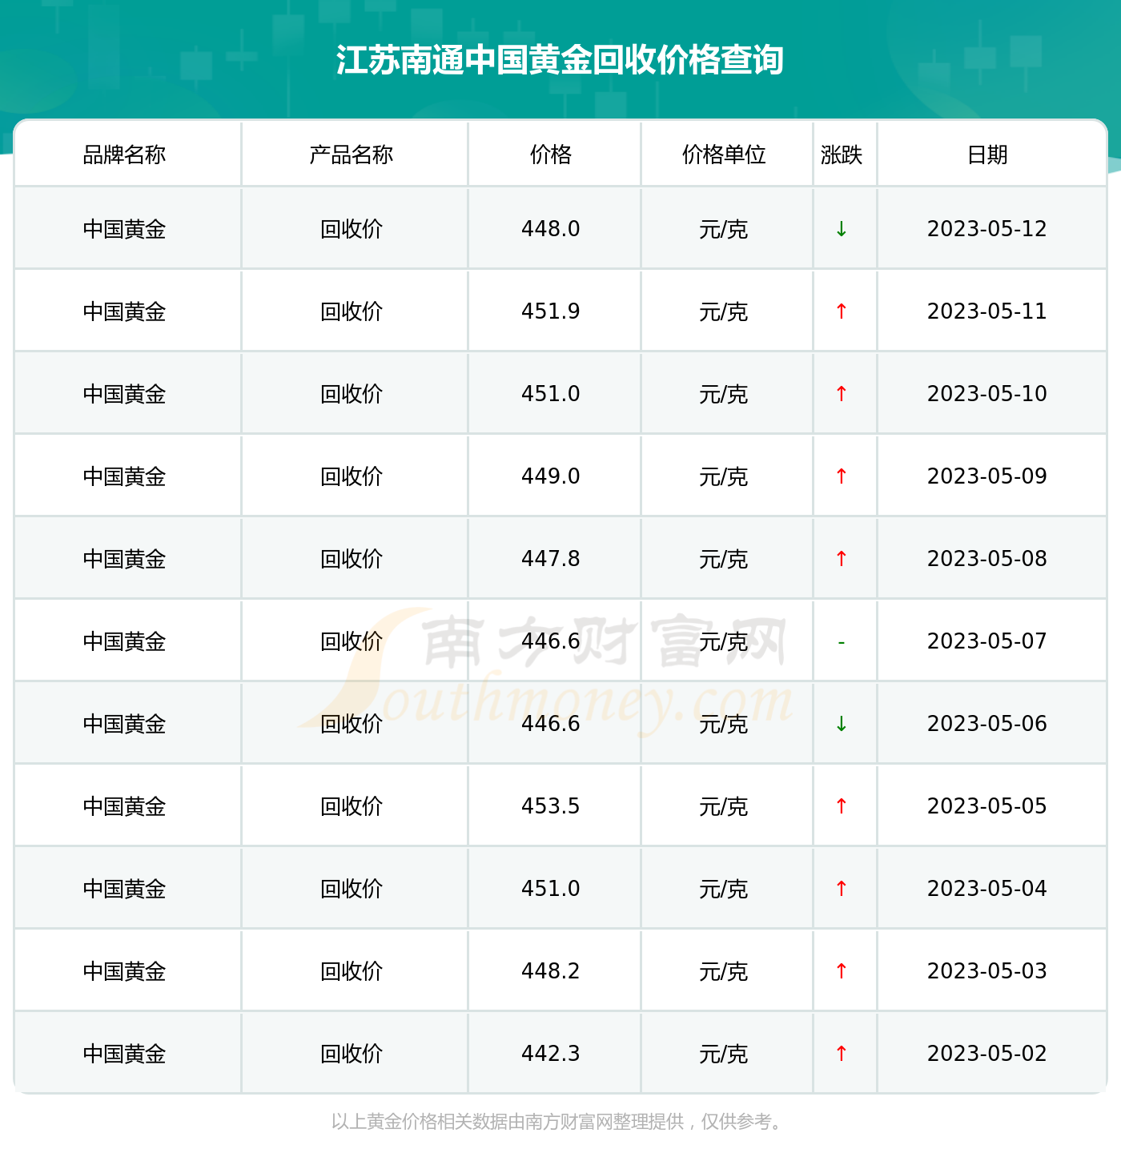Click the up arrow in the 2023-05-10 row
The height and width of the screenshot is (1165, 1121).
click(x=842, y=394)
